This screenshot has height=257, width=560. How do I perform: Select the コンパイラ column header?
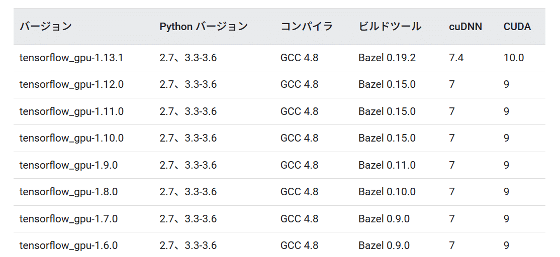307,27
